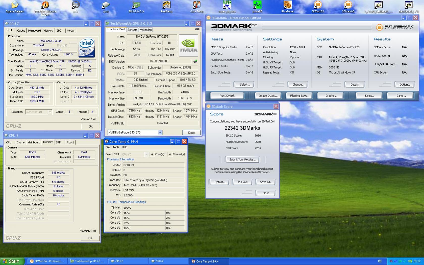This screenshot has height=265, width=424.
Task: Open the Tools menu in Core Temp
Action: point(116,147)
